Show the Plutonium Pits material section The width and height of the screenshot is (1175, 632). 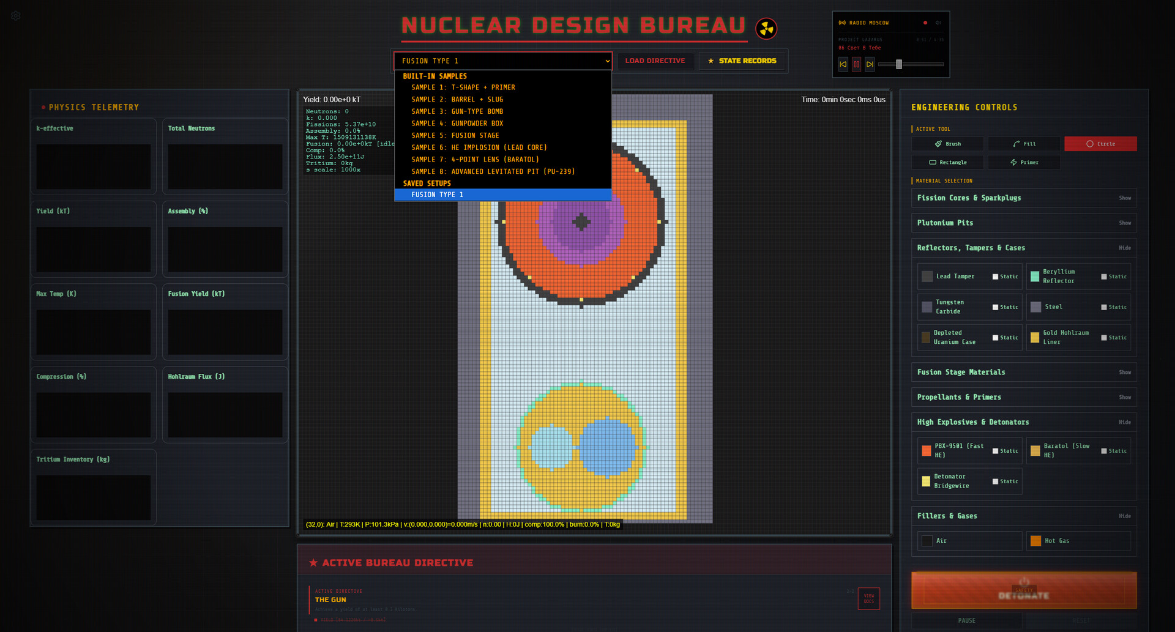1125,223
